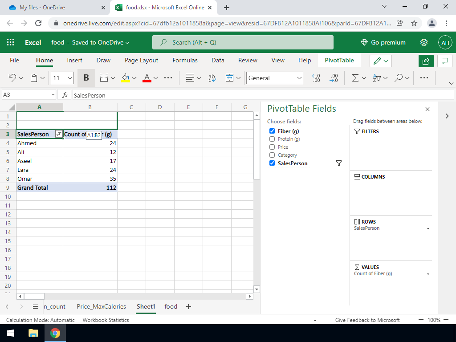Image resolution: width=456 pixels, height=342 pixels.
Task: Click Increase Decimal icon
Action: 316,78
